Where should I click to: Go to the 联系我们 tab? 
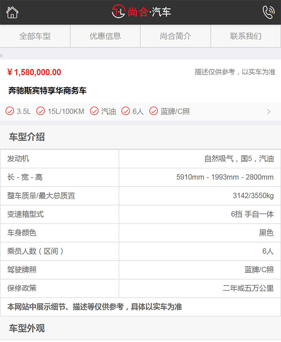pyautogui.click(x=246, y=36)
